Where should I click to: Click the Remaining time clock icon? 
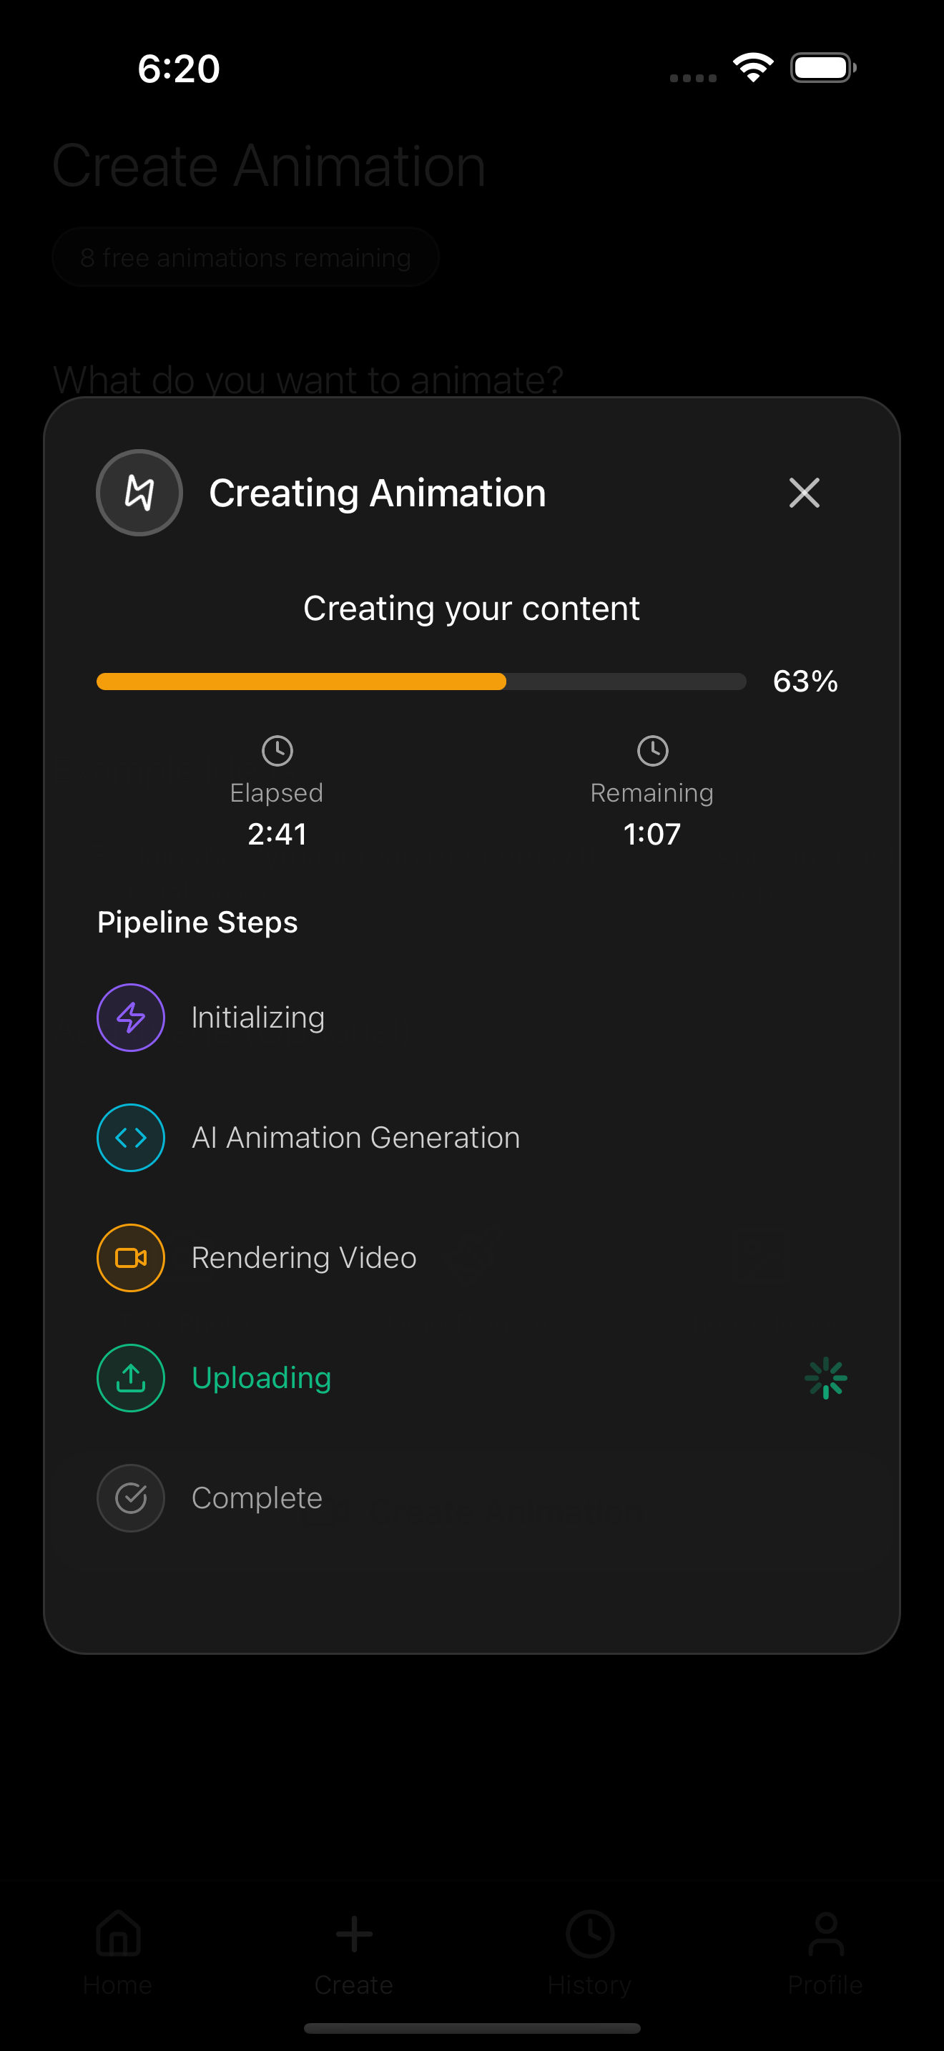pos(652,751)
